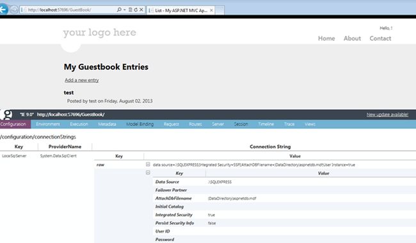Refresh the page with the reload icon

[136, 10]
